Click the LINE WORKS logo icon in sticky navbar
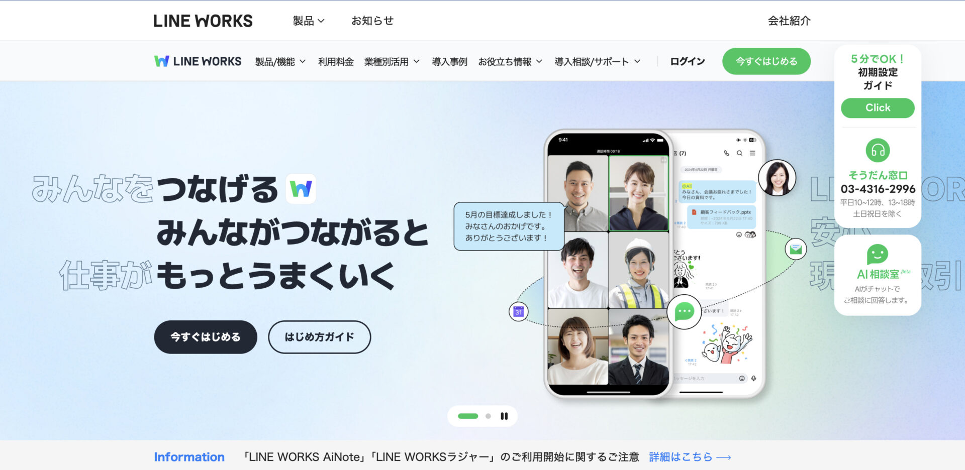The width and height of the screenshot is (965, 470). 161,61
